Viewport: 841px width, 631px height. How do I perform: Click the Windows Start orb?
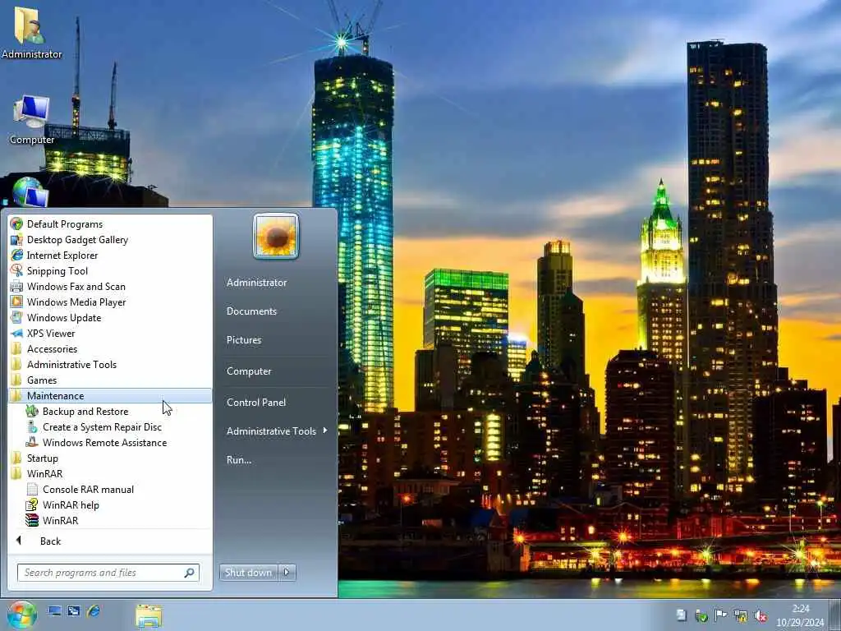point(21,615)
